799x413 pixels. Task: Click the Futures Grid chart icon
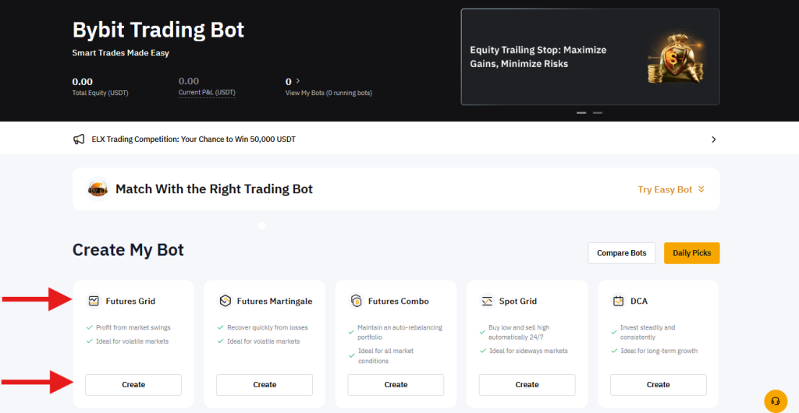pyautogui.click(x=94, y=301)
